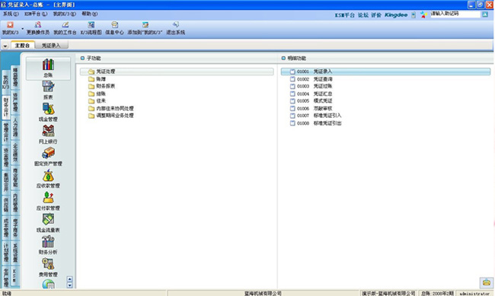495x296 pixels.
Task: Open the 应收款管理 money bag icon
Action: (x=48, y=179)
